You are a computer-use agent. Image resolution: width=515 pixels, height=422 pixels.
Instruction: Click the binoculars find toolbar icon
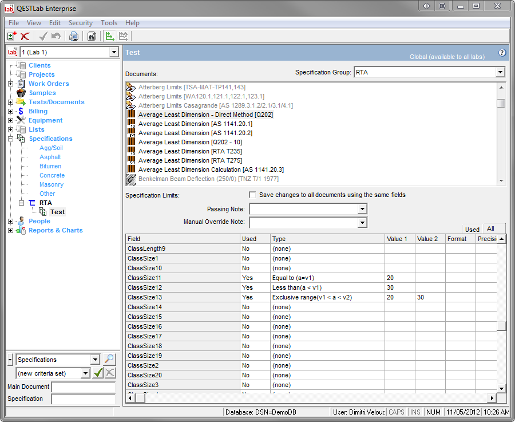coord(92,36)
